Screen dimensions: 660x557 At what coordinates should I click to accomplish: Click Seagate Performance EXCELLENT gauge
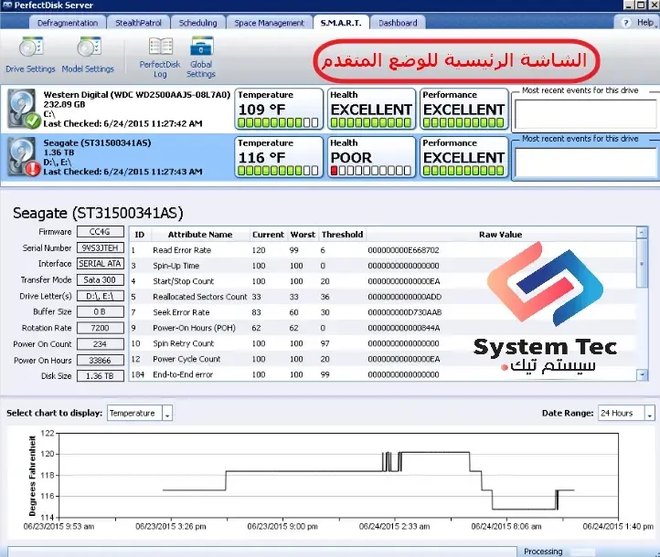(x=463, y=157)
